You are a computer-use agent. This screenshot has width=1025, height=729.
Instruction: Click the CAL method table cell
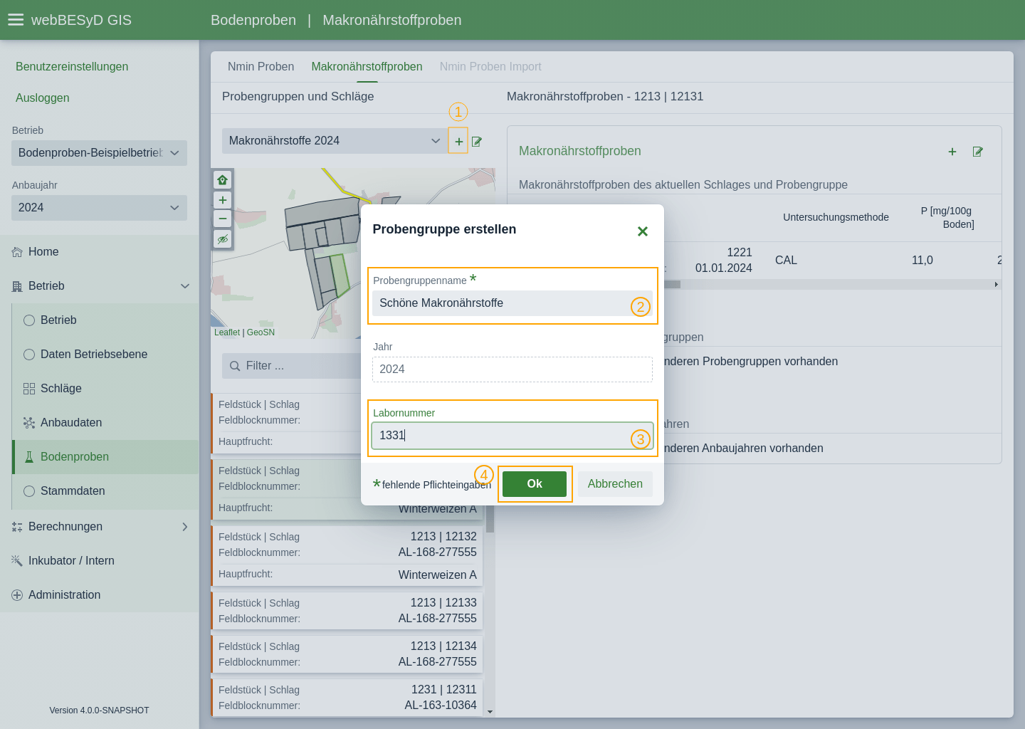click(787, 261)
